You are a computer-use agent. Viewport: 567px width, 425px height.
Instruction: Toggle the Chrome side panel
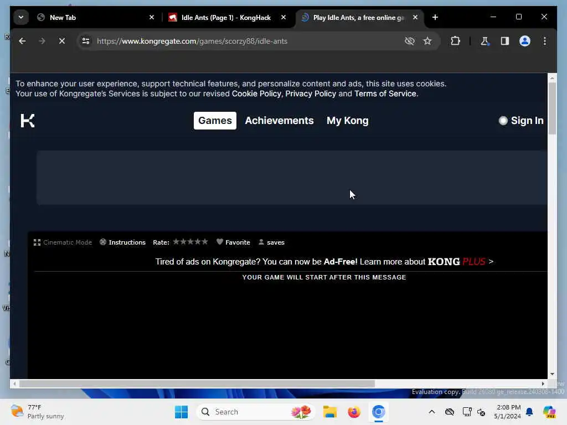(x=505, y=41)
